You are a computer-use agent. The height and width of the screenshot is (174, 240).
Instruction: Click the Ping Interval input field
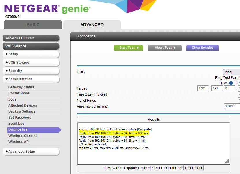[232, 107]
